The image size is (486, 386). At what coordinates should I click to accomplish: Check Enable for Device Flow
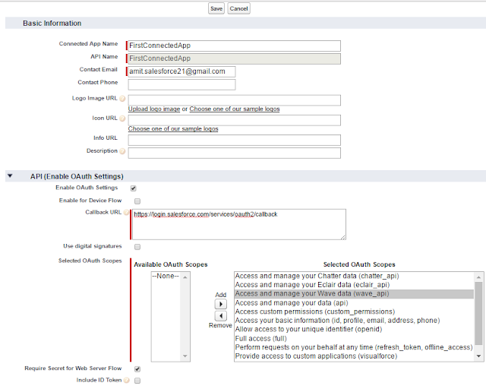click(x=137, y=201)
